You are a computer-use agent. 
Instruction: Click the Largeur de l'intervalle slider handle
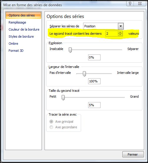[84, 74]
